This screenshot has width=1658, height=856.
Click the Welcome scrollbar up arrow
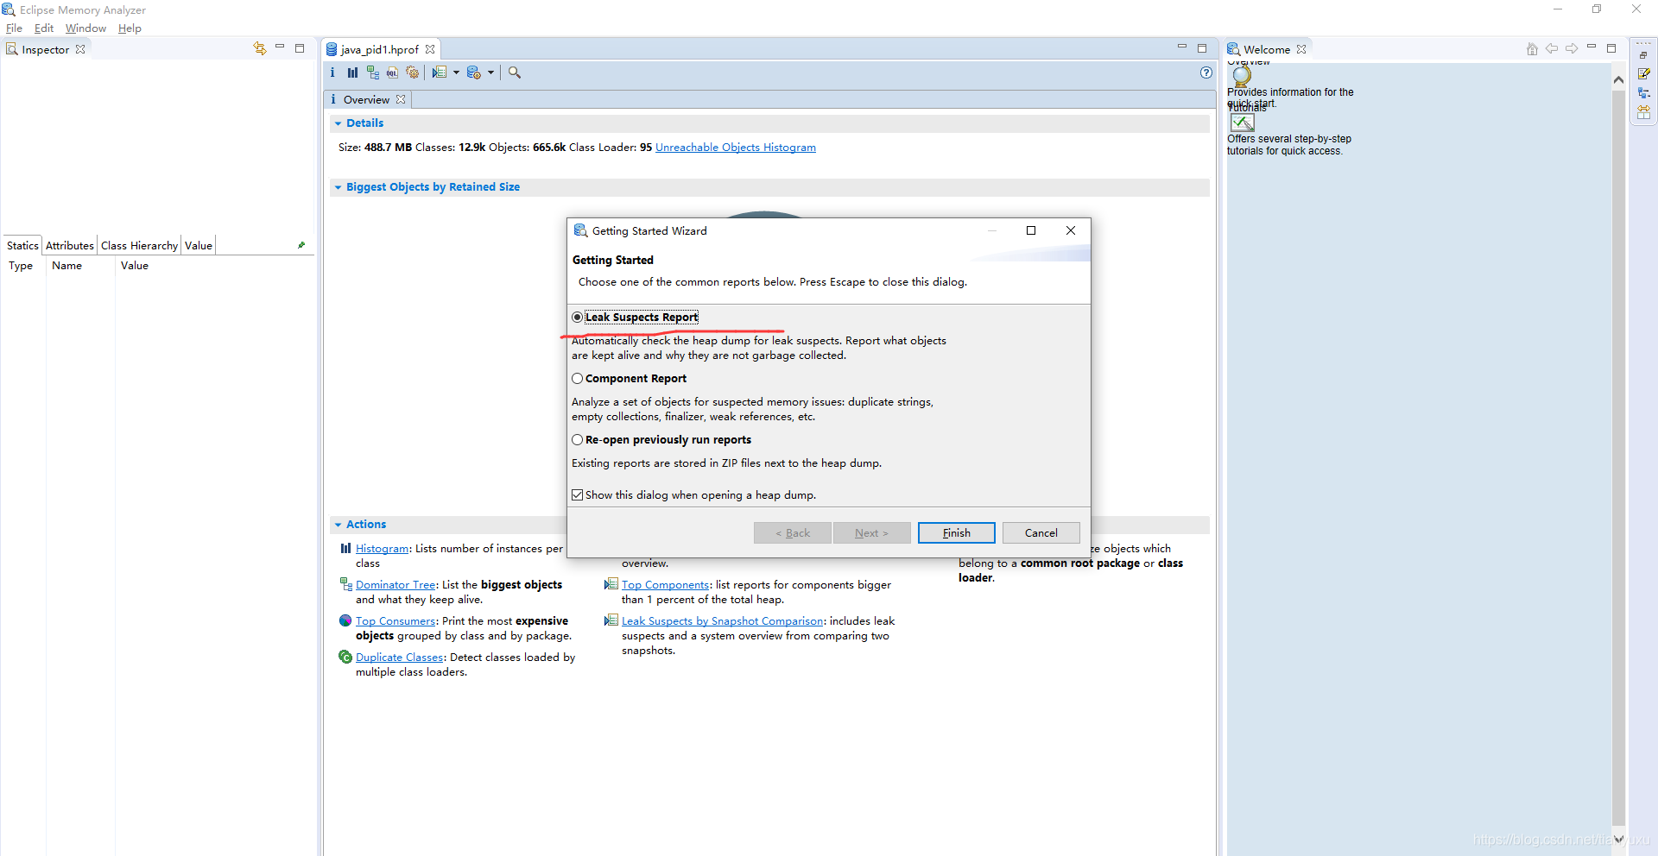[1618, 79]
